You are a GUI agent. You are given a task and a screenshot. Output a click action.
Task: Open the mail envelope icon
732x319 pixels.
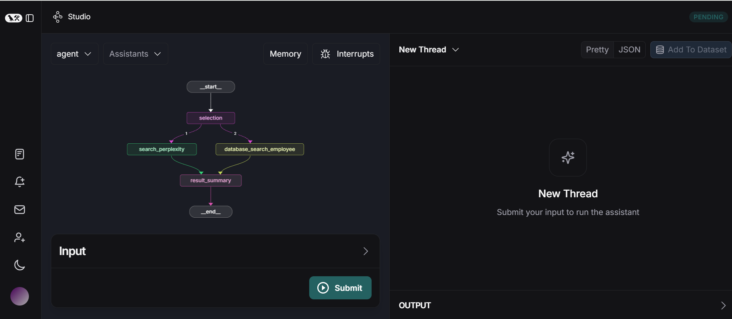20,210
